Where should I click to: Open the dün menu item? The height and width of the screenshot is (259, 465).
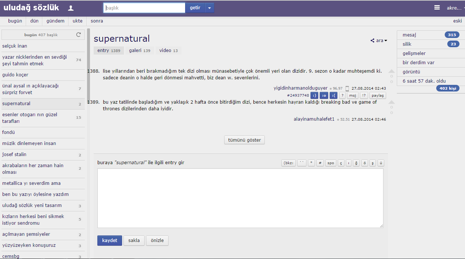34,21
